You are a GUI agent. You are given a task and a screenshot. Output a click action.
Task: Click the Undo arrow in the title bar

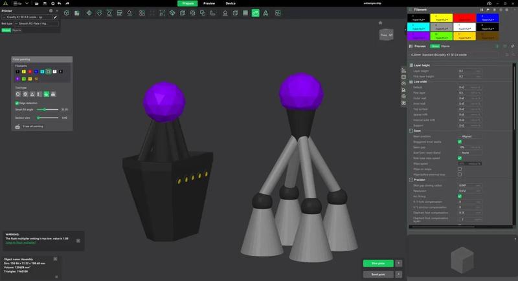[x=60, y=3]
